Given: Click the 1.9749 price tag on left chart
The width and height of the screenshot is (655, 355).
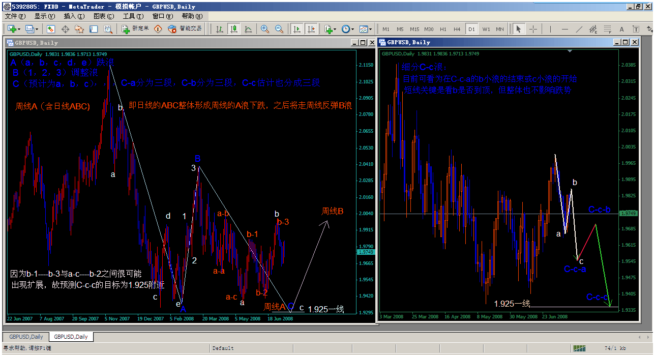Looking at the screenshot, I should point(365,252).
